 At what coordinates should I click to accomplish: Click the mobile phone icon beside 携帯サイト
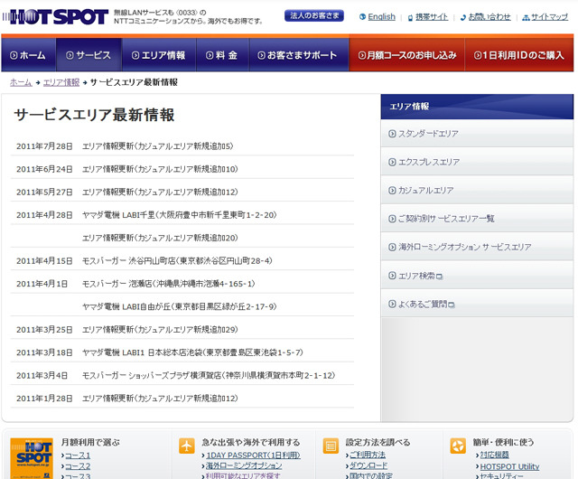[x=410, y=17]
